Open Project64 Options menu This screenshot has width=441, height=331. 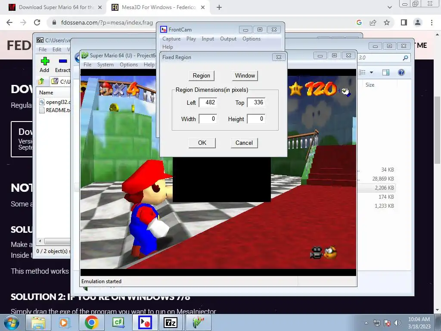[128, 65]
